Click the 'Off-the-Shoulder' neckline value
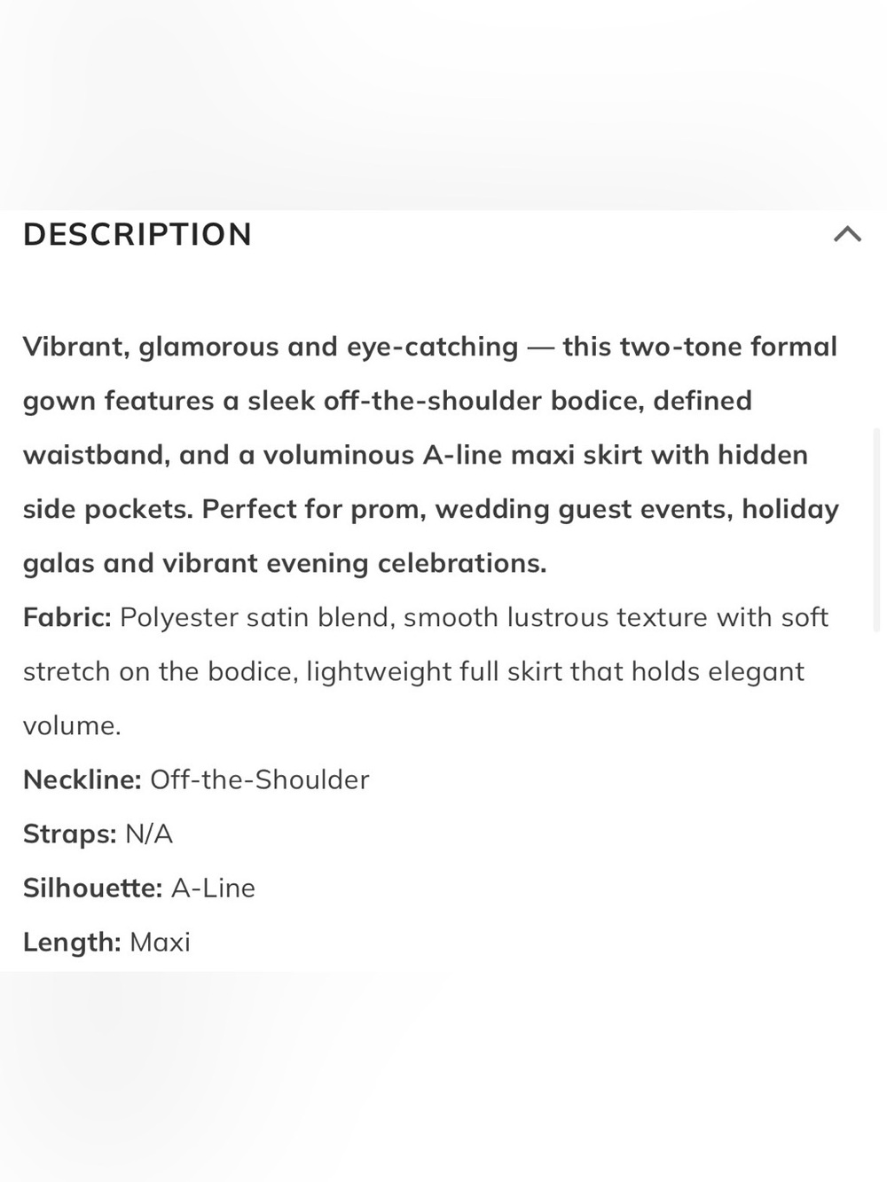This screenshot has height=1182, width=887. point(259,779)
